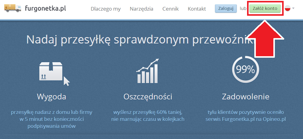Expand the language dropdown arrow
The height and width of the screenshot is (139, 303).
click(293, 8)
